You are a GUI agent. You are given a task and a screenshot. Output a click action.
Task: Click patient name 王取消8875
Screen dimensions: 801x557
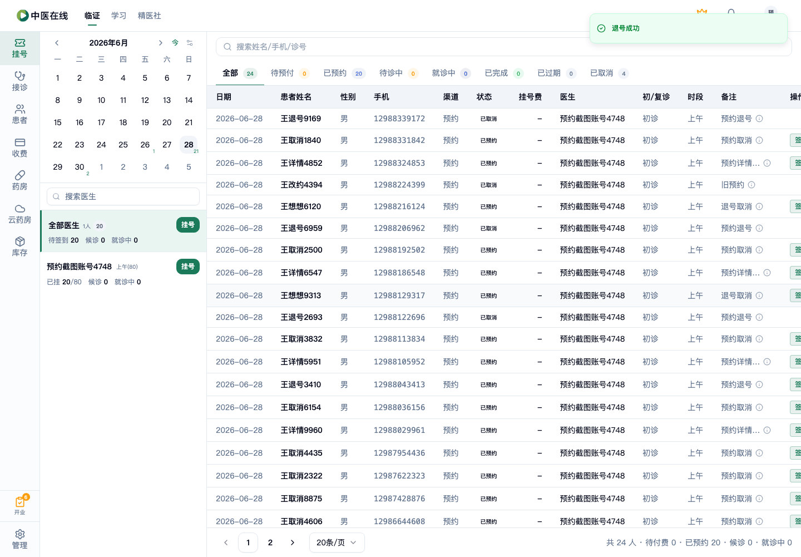pos(301,499)
